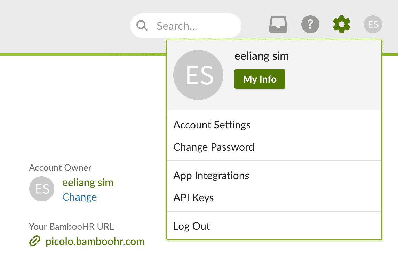The height and width of the screenshot is (254, 398).
Task: Open the BambooHR inbox icon
Action: tap(278, 24)
